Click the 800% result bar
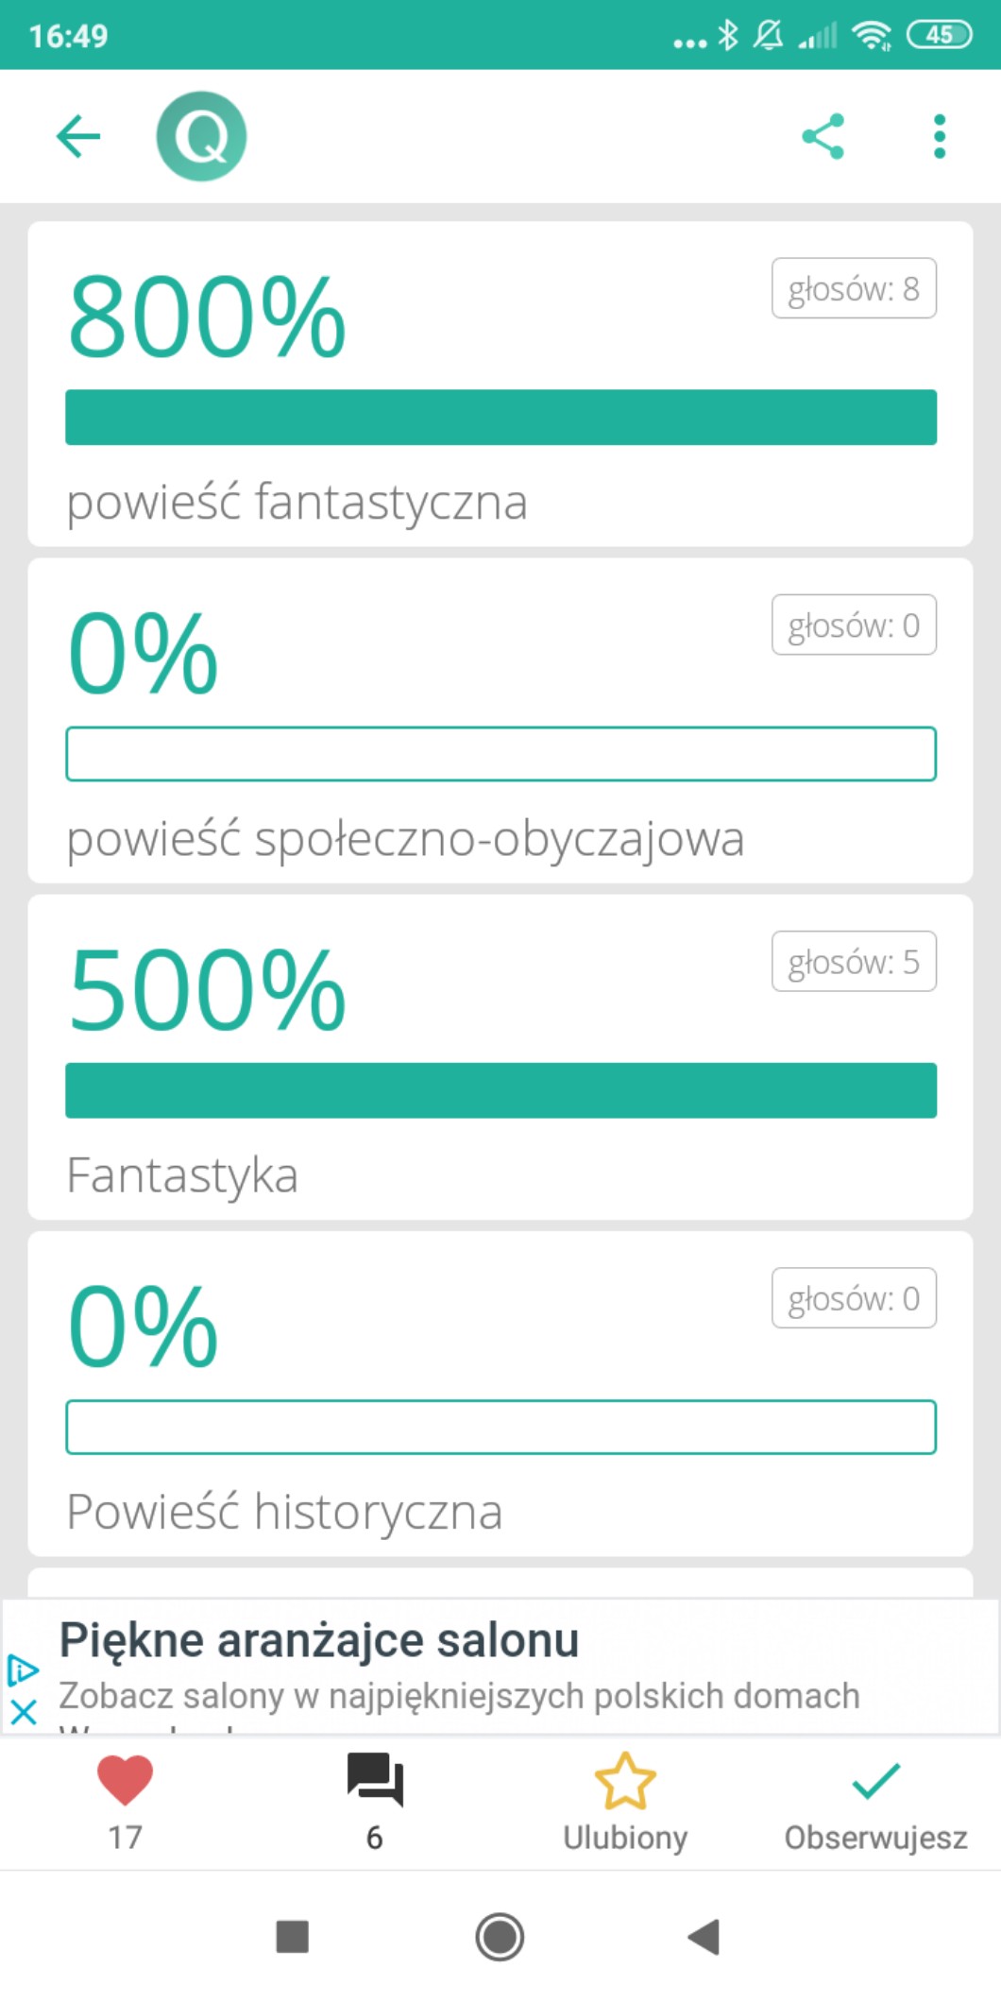The width and height of the screenshot is (1001, 2003). point(500,417)
